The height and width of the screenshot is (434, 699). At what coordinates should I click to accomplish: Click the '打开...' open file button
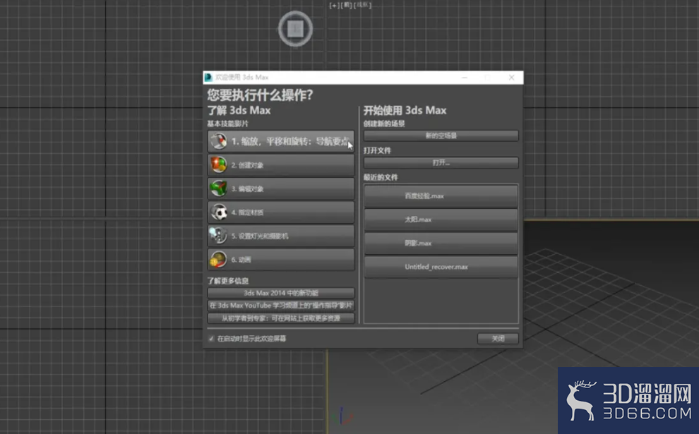[x=441, y=162]
